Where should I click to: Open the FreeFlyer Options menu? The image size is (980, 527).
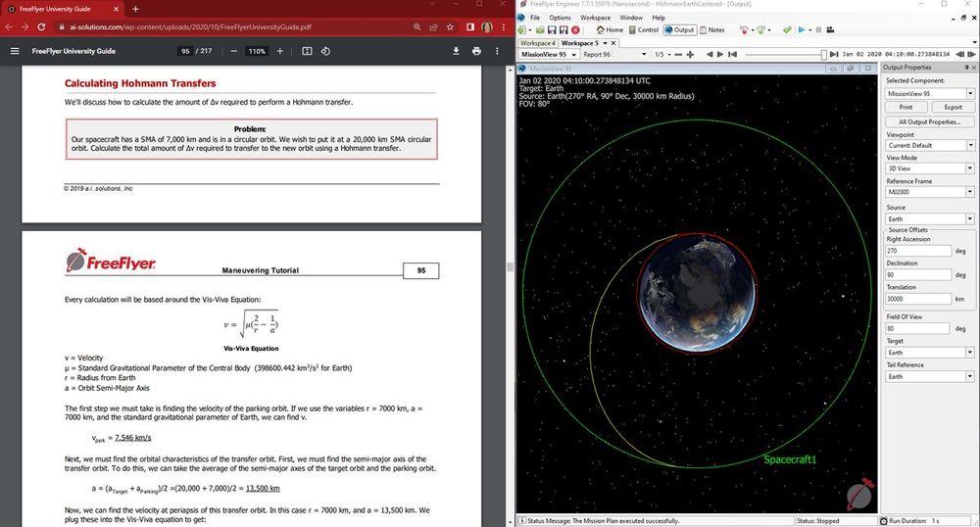pos(560,18)
